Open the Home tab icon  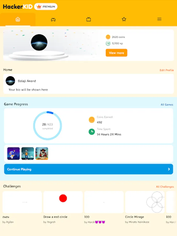coord(18,19)
